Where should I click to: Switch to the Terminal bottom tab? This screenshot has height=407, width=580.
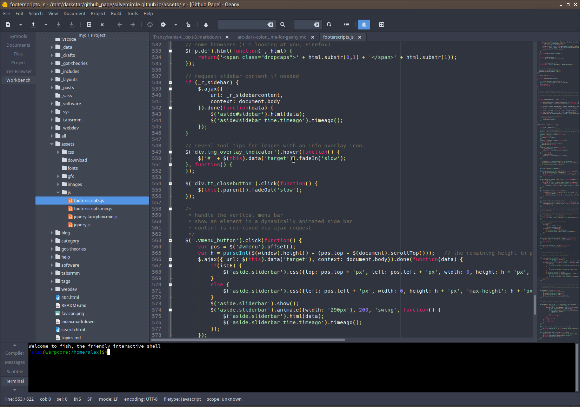15,381
